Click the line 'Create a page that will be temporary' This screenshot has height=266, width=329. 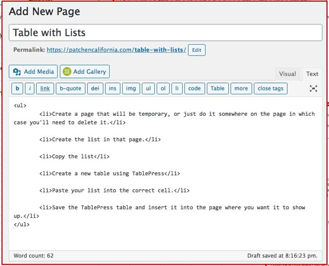pyautogui.click(x=164, y=118)
